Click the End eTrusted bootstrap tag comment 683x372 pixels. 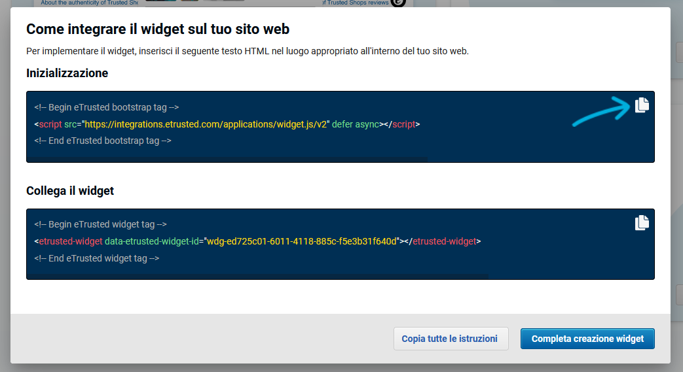tap(103, 141)
